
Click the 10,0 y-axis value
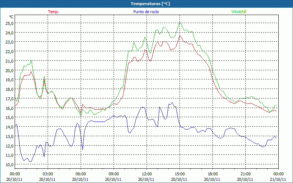coord(10,164)
